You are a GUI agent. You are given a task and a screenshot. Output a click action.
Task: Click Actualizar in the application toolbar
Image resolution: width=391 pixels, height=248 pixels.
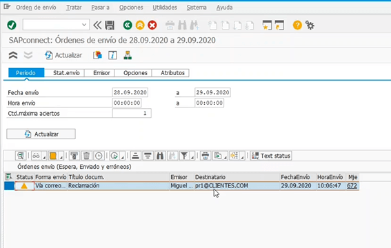coord(63,55)
